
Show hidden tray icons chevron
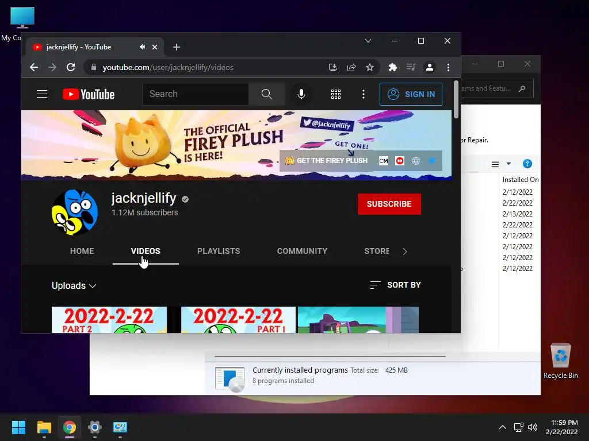pyautogui.click(x=503, y=427)
